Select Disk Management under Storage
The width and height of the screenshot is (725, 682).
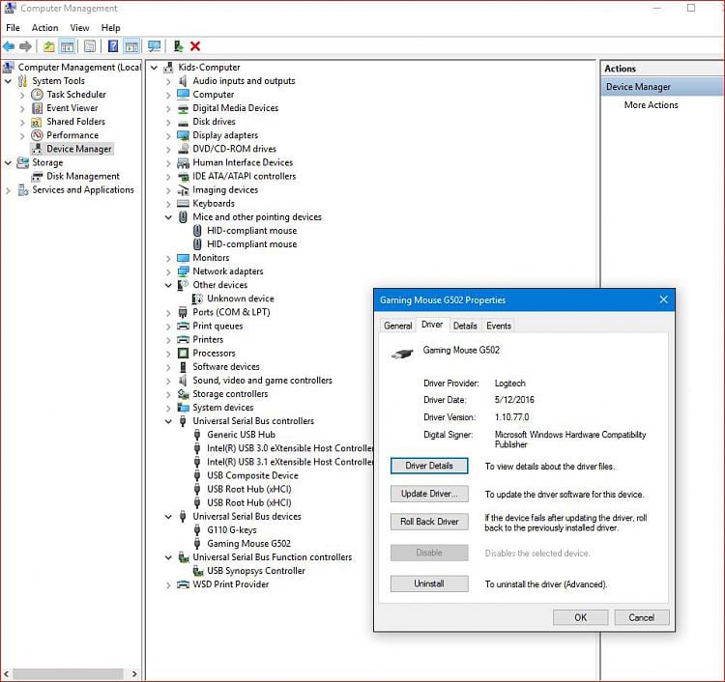coord(83,176)
